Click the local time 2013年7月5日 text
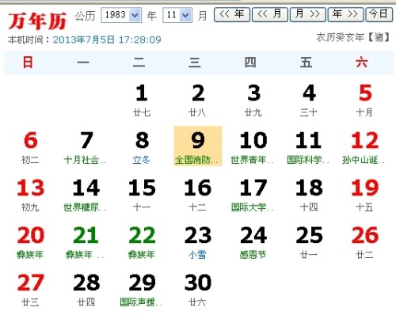 [x=107, y=40]
